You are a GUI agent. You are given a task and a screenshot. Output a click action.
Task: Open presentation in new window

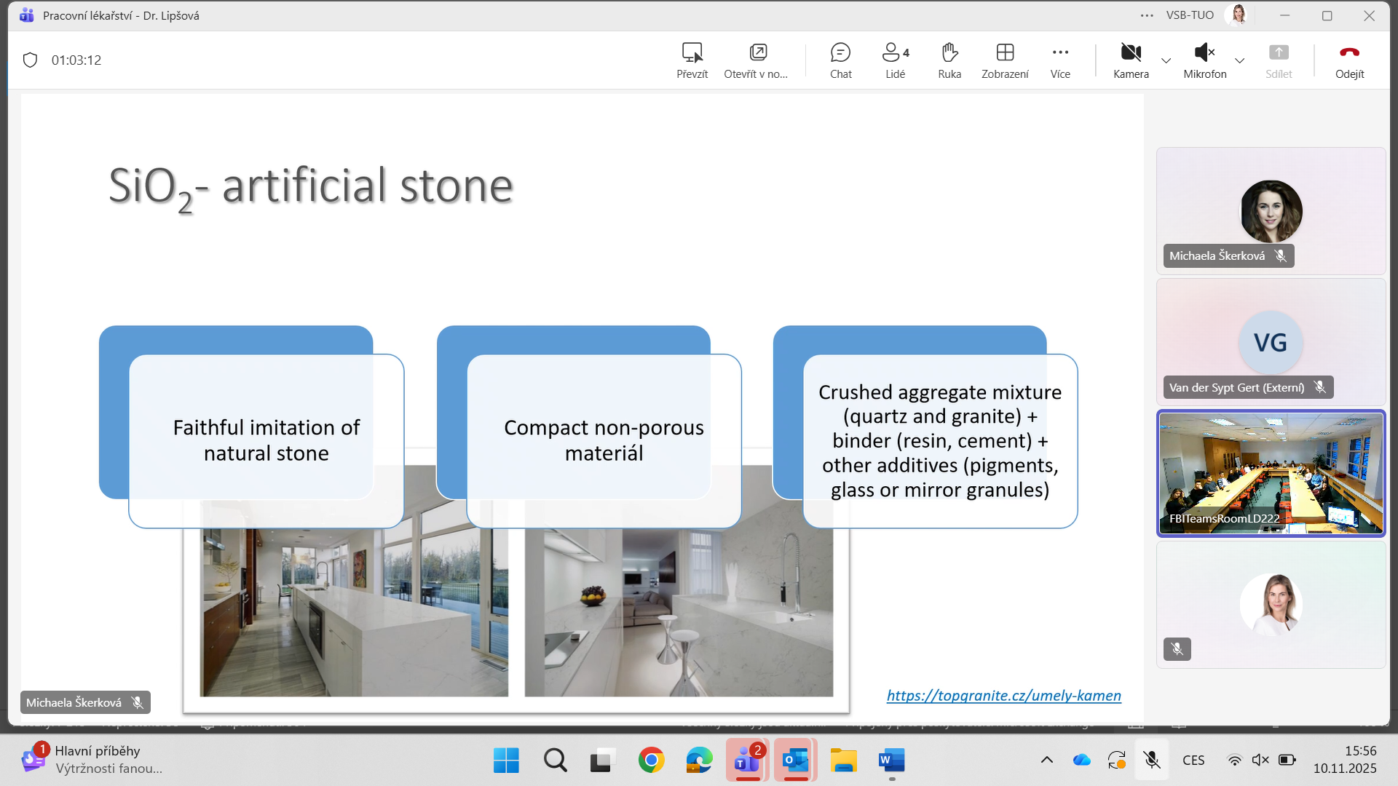pos(757,60)
